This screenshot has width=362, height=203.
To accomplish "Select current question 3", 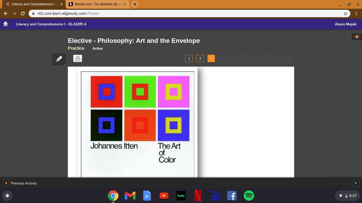I will click(211, 58).
